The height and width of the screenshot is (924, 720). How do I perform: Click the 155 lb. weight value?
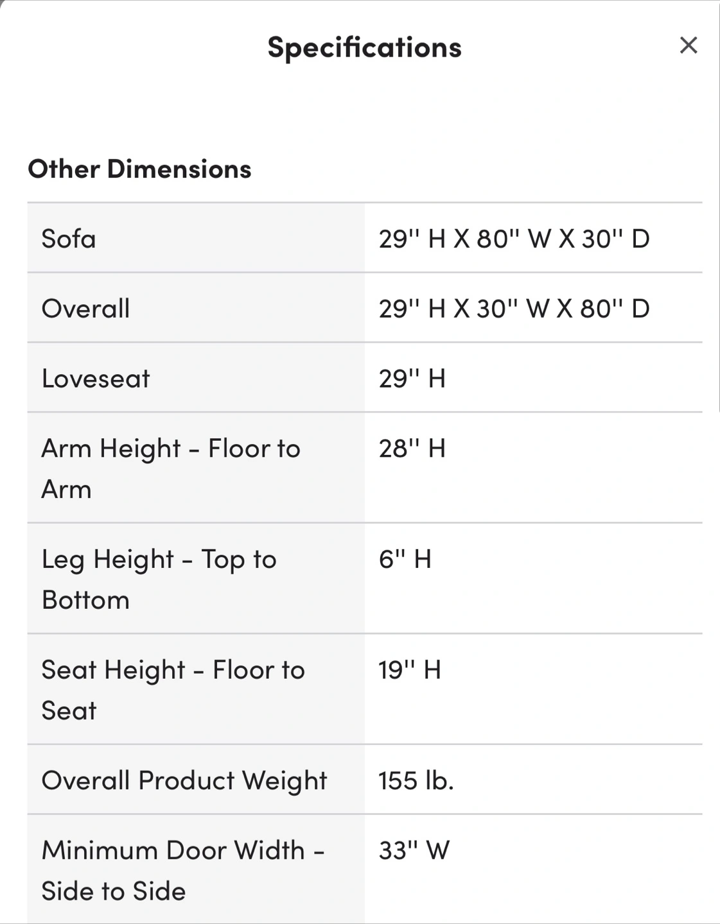pyautogui.click(x=416, y=780)
